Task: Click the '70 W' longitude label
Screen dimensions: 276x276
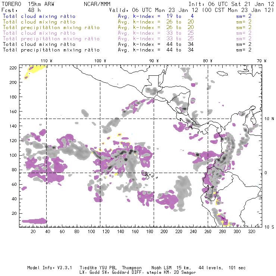Action: pos(261,61)
